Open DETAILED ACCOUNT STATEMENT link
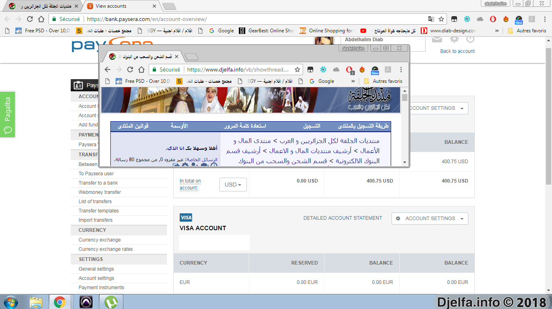552x309 pixels. point(343,218)
